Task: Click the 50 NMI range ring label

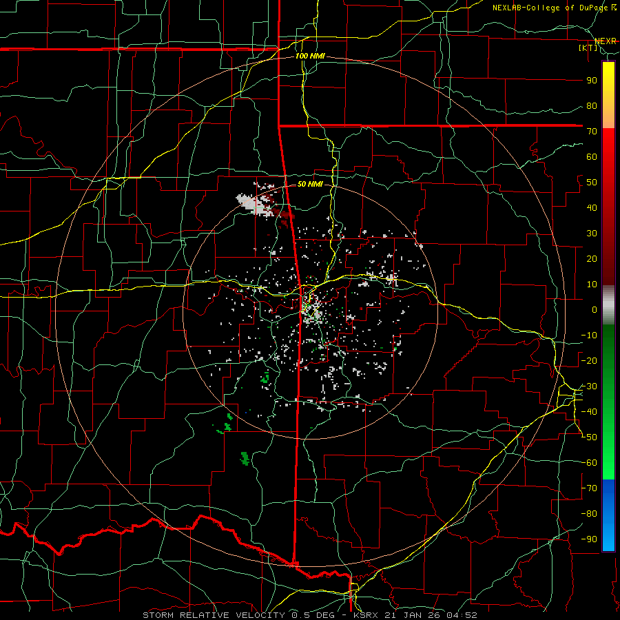Action: [310, 184]
